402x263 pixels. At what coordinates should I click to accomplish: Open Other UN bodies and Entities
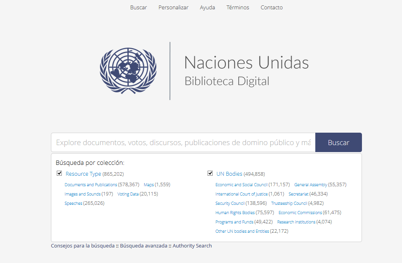(242, 231)
